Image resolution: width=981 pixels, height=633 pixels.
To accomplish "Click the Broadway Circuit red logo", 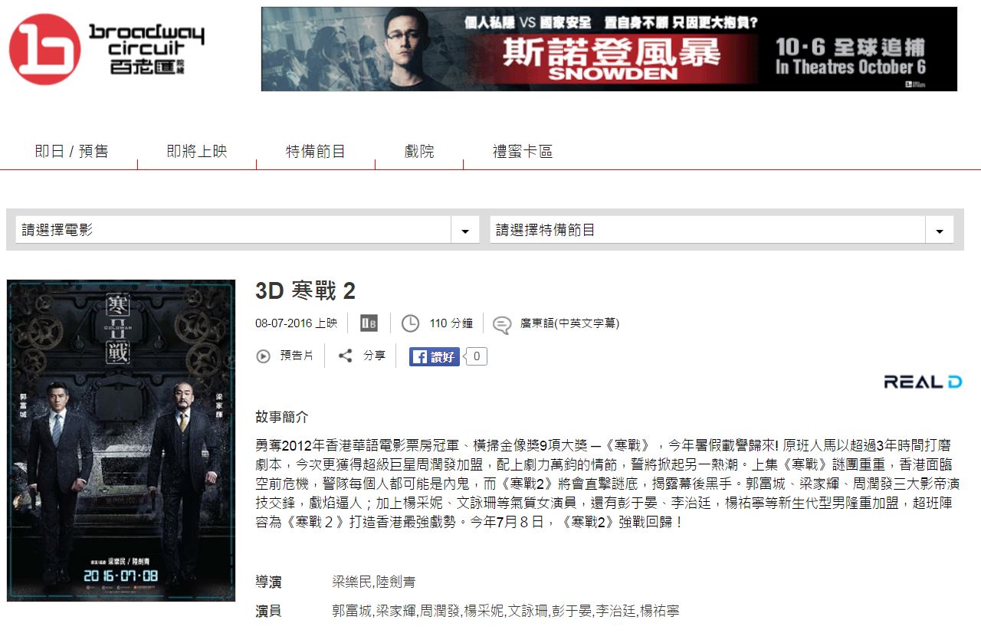I will 44,49.
